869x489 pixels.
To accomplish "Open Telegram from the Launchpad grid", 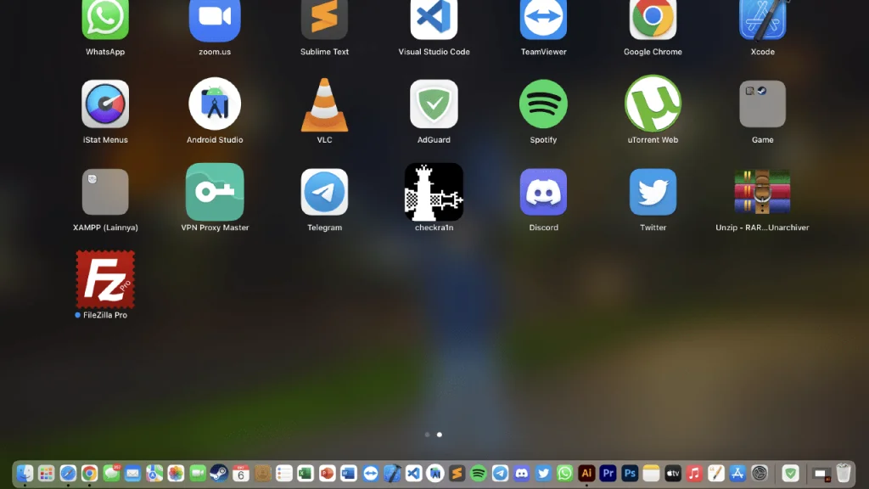I will tap(324, 192).
